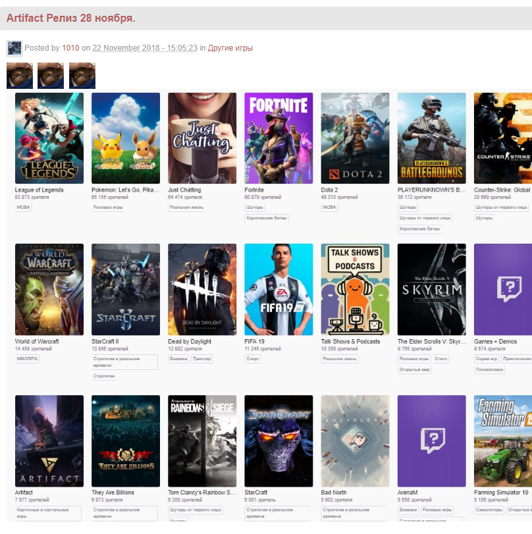Viewport: 532px width, 534px height.
Task: Open the They Are Billions cover art
Action: pos(126,441)
